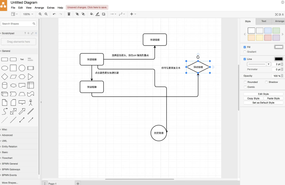Switch to the Text tab
The width and height of the screenshot is (285, 185).
pyautogui.click(x=264, y=21)
